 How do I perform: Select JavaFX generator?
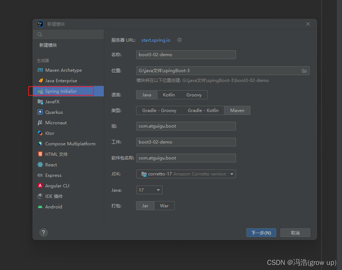point(68,102)
